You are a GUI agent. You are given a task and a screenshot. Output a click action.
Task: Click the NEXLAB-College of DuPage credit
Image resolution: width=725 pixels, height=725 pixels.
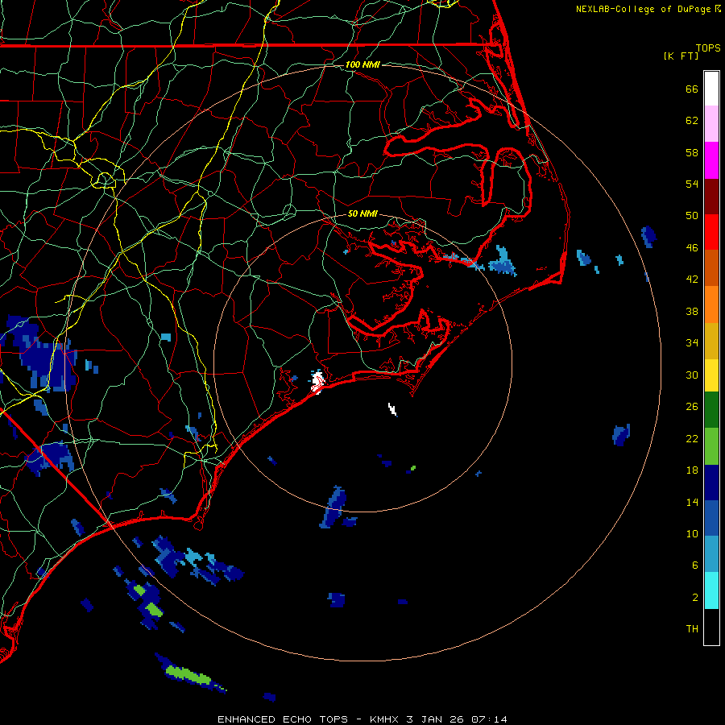[x=644, y=9]
